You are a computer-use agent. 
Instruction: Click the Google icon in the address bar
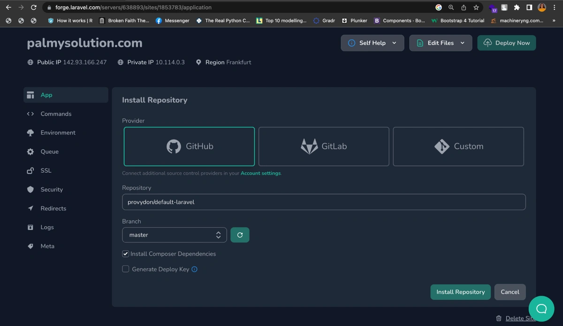coord(439,8)
